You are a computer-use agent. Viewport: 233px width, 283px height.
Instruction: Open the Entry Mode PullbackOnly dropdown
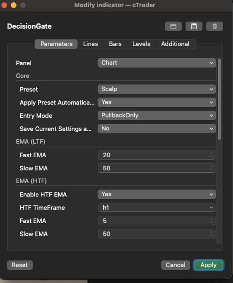click(156, 115)
